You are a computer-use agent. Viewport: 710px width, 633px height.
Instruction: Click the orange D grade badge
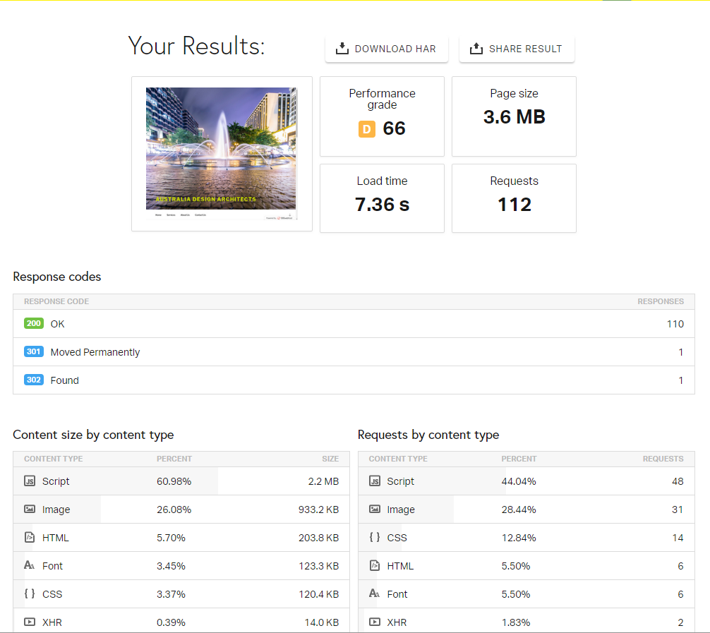(366, 129)
